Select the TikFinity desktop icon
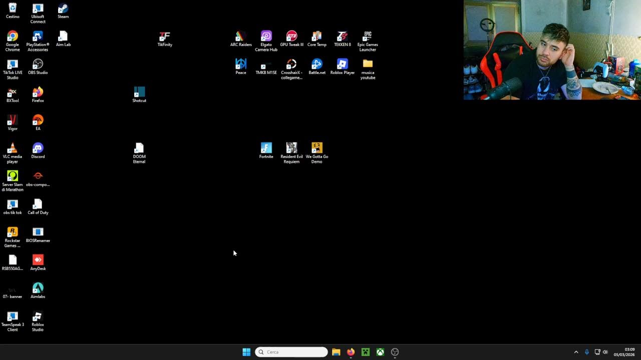The height and width of the screenshot is (360, 641). tap(165, 38)
